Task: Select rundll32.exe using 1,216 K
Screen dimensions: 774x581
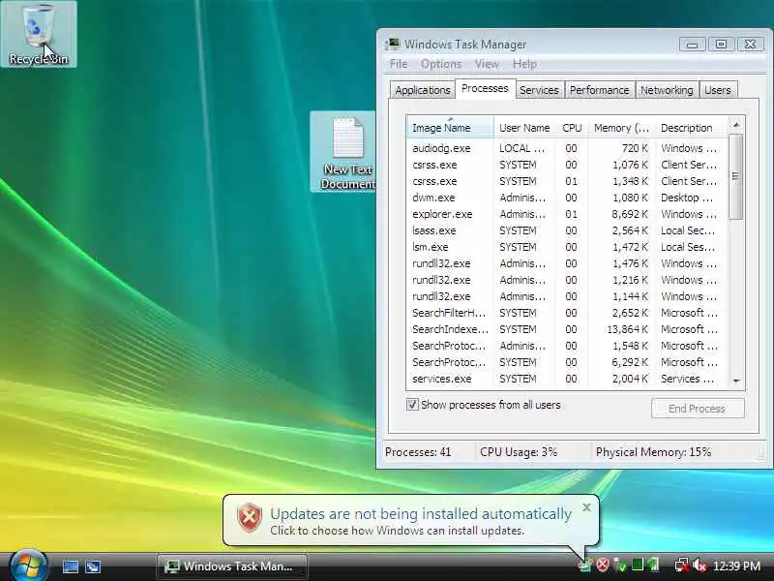Action: click(x=567, y=280)
